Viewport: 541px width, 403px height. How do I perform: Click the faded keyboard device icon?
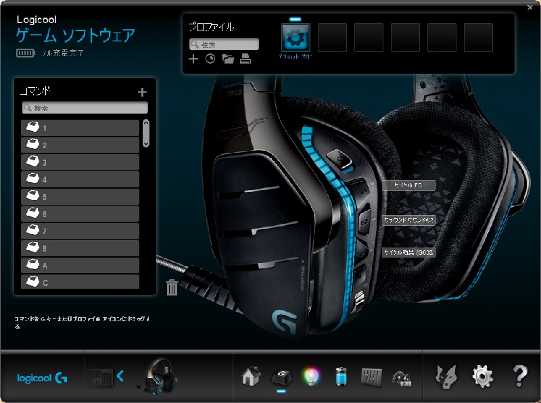pos(100,377)
